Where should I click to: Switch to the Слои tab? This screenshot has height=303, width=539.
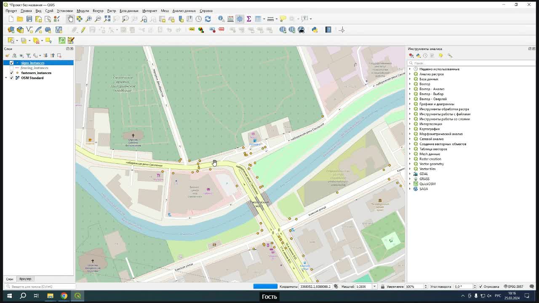9,279
